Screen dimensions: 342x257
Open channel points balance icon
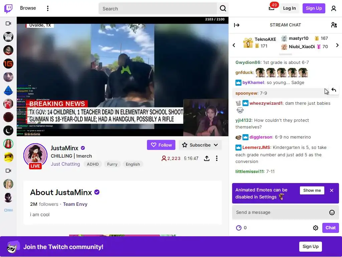[239, 228]
